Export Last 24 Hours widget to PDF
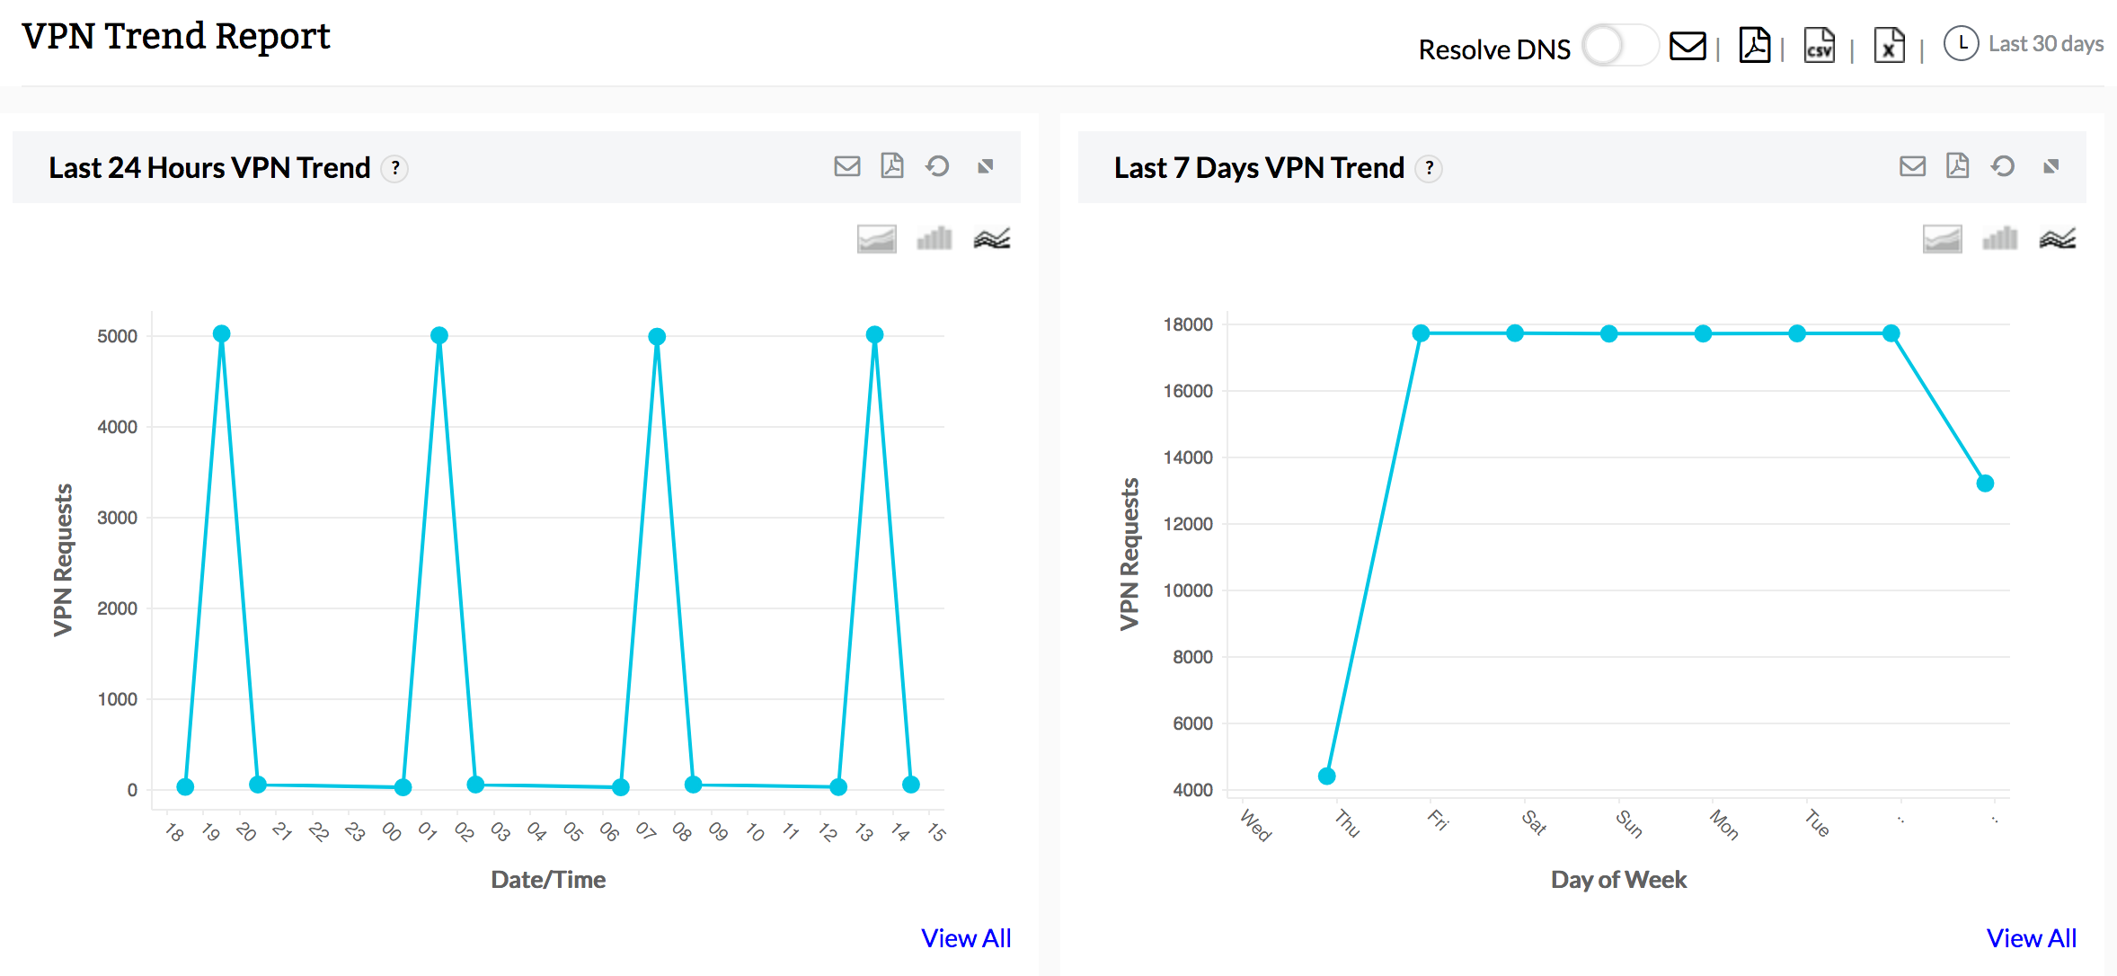 891,166
